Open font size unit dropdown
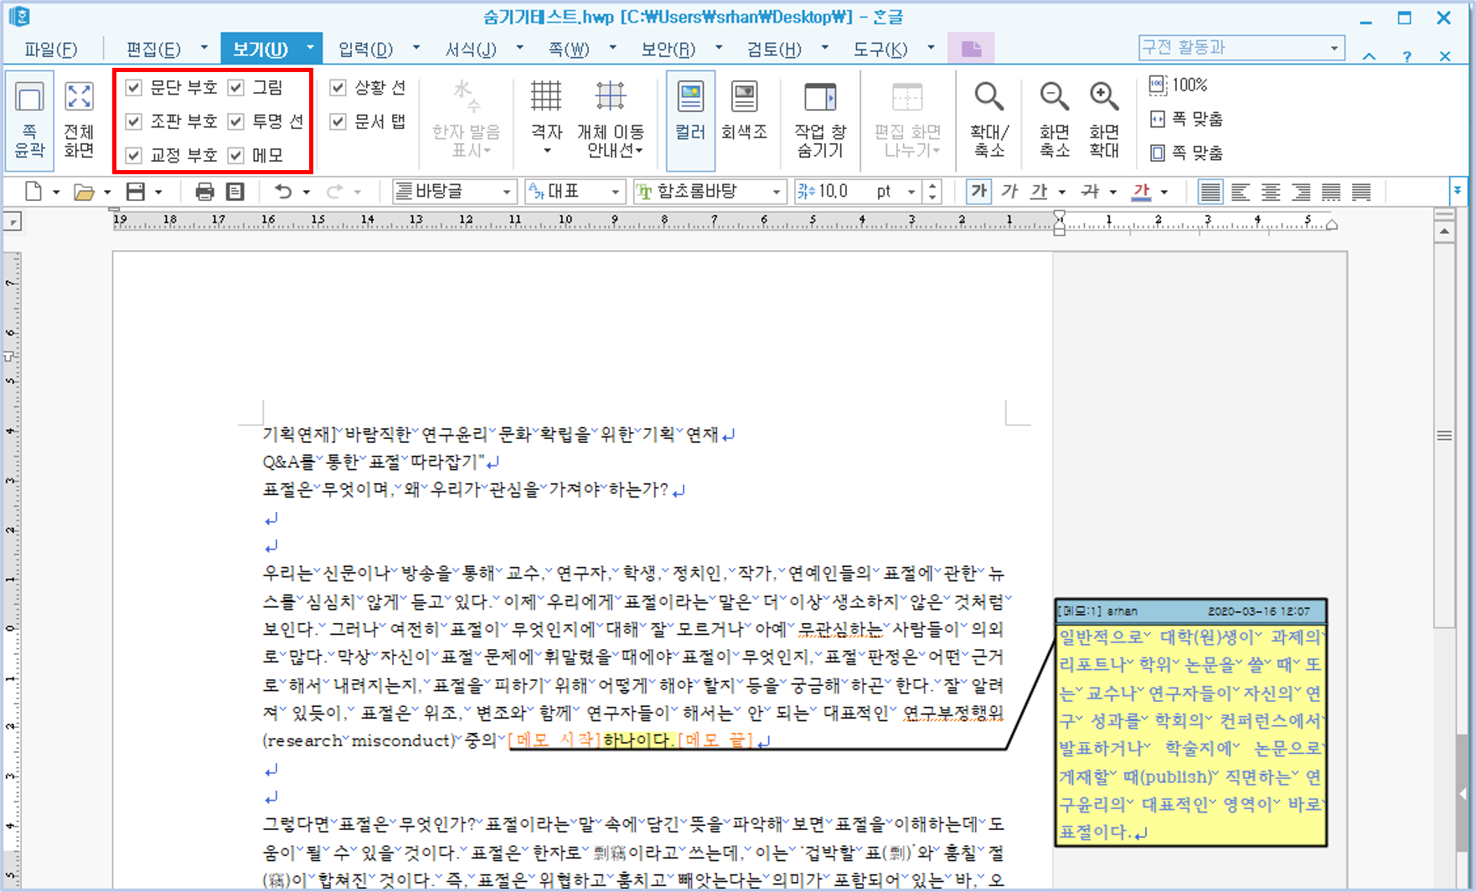The height and width of the screenshot is (892, 1476). tap(911, 192)
